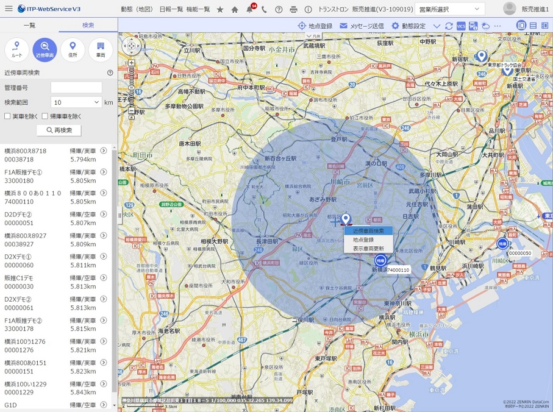553x412 pixels.
Task: Open details arrow for F1A販推デモ① 33000180
Action: pos(103,172)
